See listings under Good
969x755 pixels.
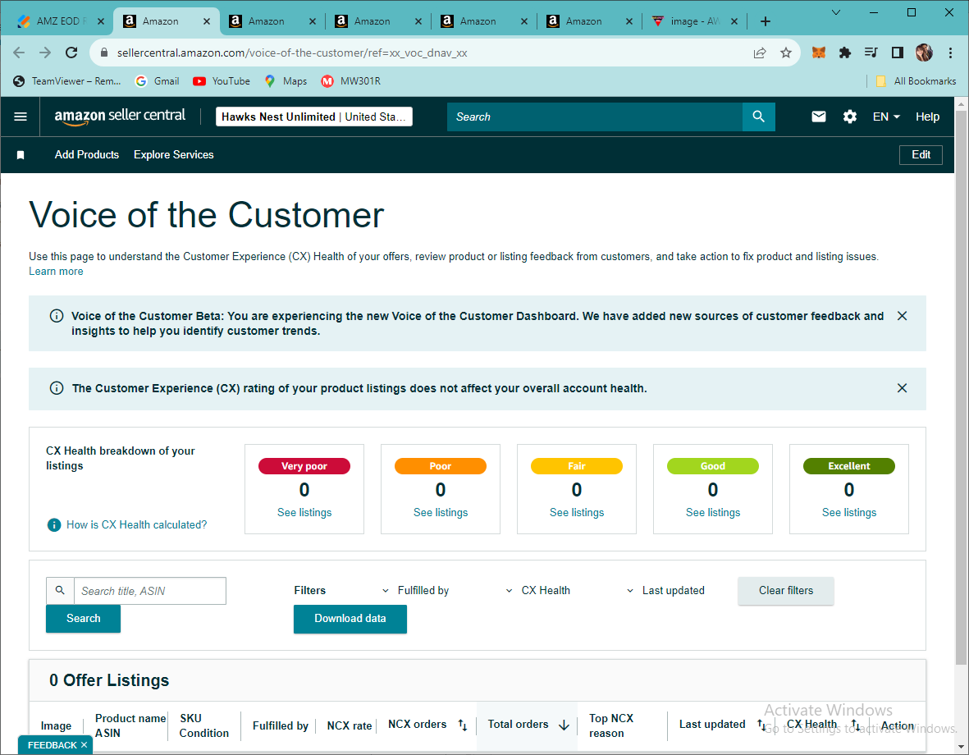pos(712,512)
